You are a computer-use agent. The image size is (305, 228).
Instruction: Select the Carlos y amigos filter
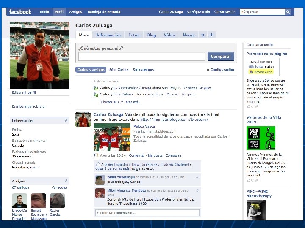(91, 70)
